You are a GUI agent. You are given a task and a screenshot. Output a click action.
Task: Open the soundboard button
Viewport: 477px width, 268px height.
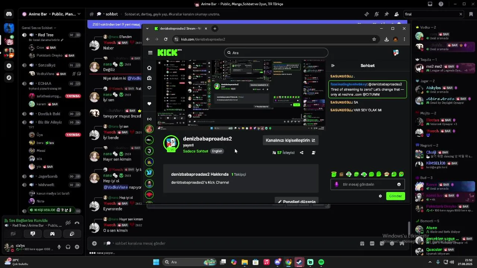pyautogui.click(x=72, y=234)
